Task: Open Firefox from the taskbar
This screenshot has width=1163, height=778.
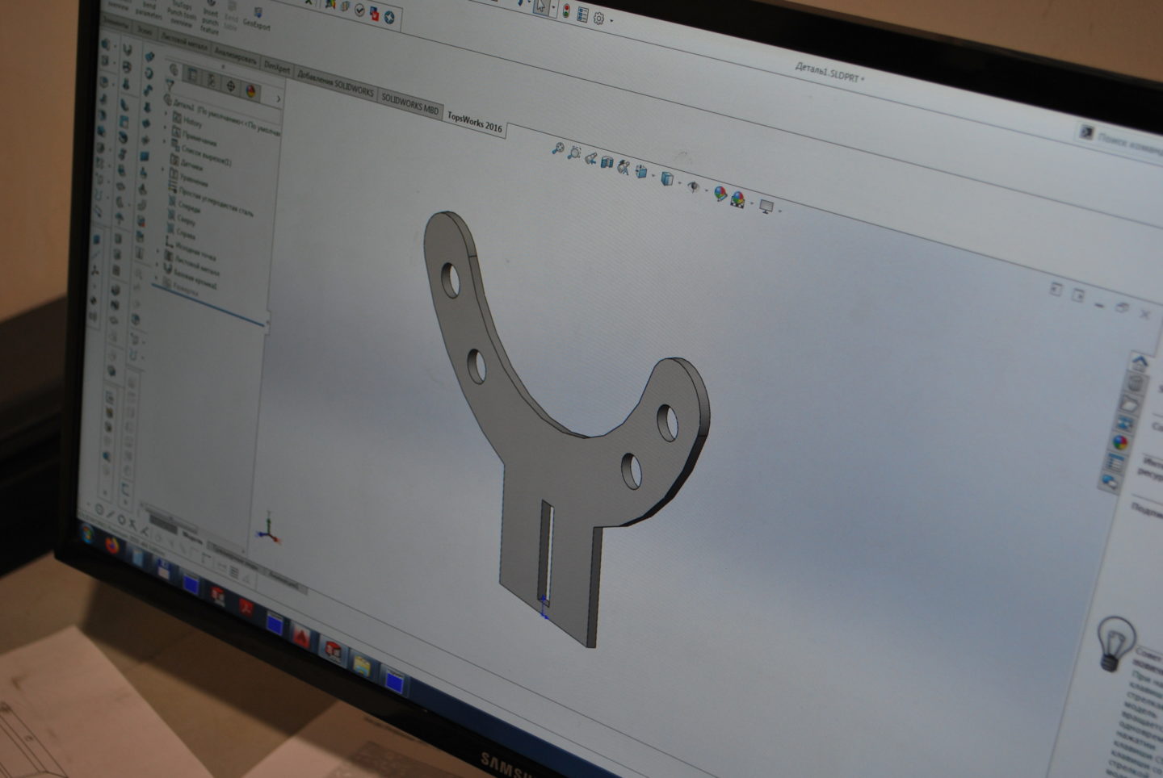Action: tap(111, 544)
